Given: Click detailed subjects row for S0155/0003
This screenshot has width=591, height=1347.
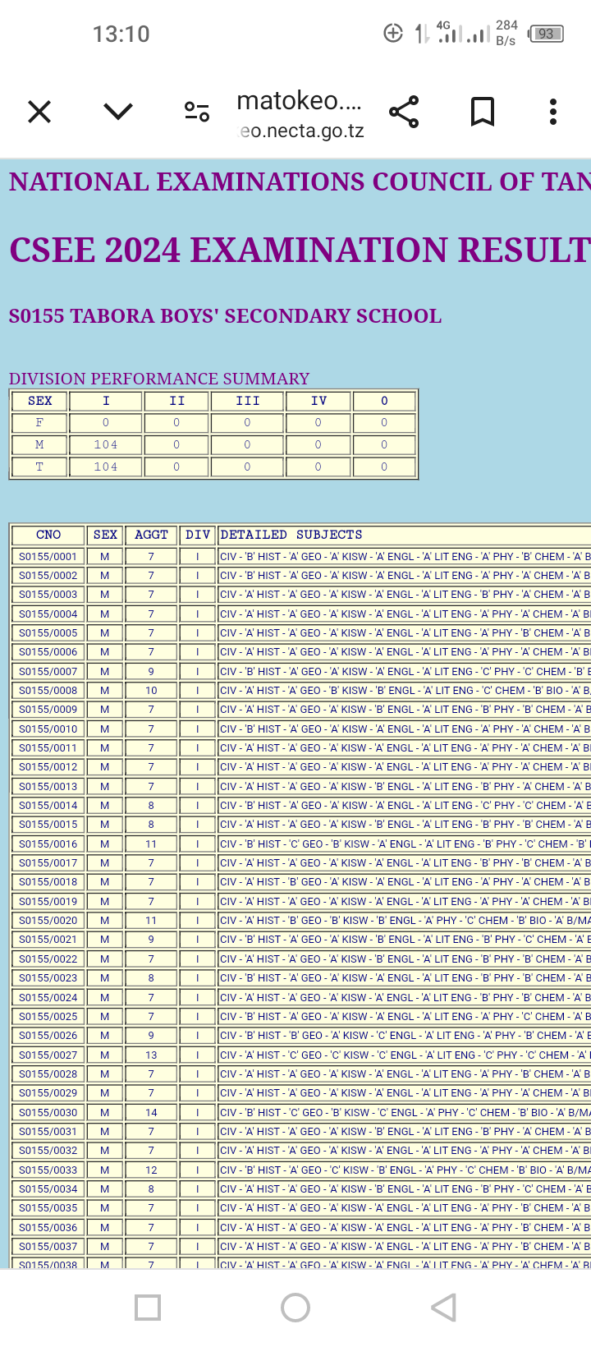Looking at the screenshot, I should coord(404,595).
